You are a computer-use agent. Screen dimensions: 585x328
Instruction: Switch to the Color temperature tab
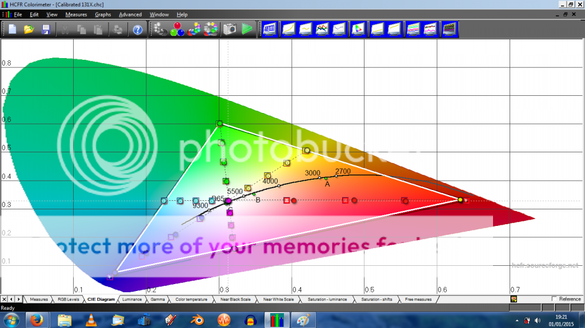(191, 299)
